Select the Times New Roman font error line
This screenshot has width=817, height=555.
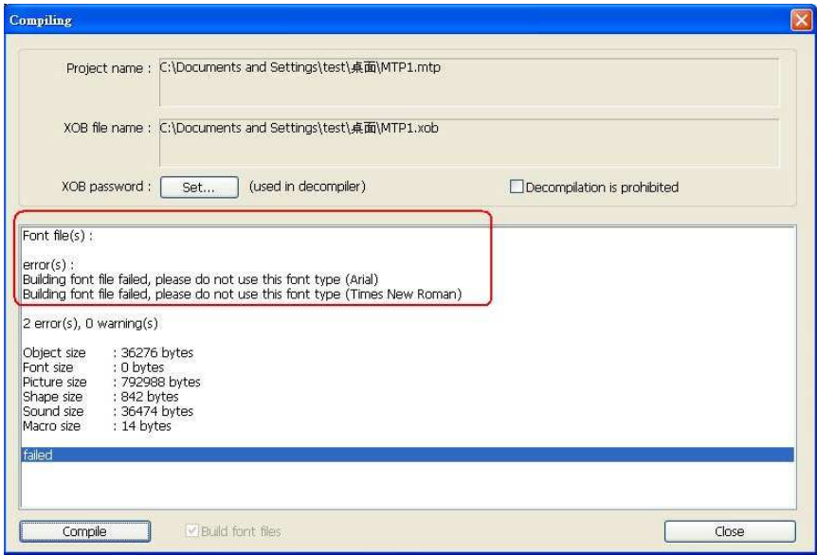[x=243, y=295]
